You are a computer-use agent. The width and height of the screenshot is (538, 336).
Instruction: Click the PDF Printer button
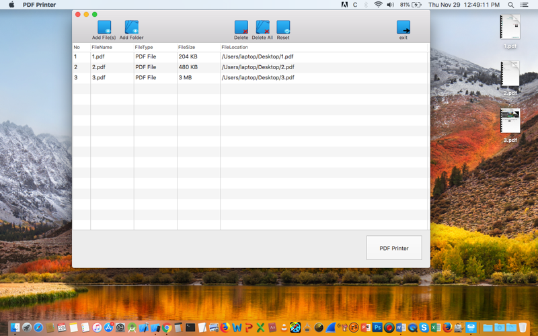tap(394, 248)
